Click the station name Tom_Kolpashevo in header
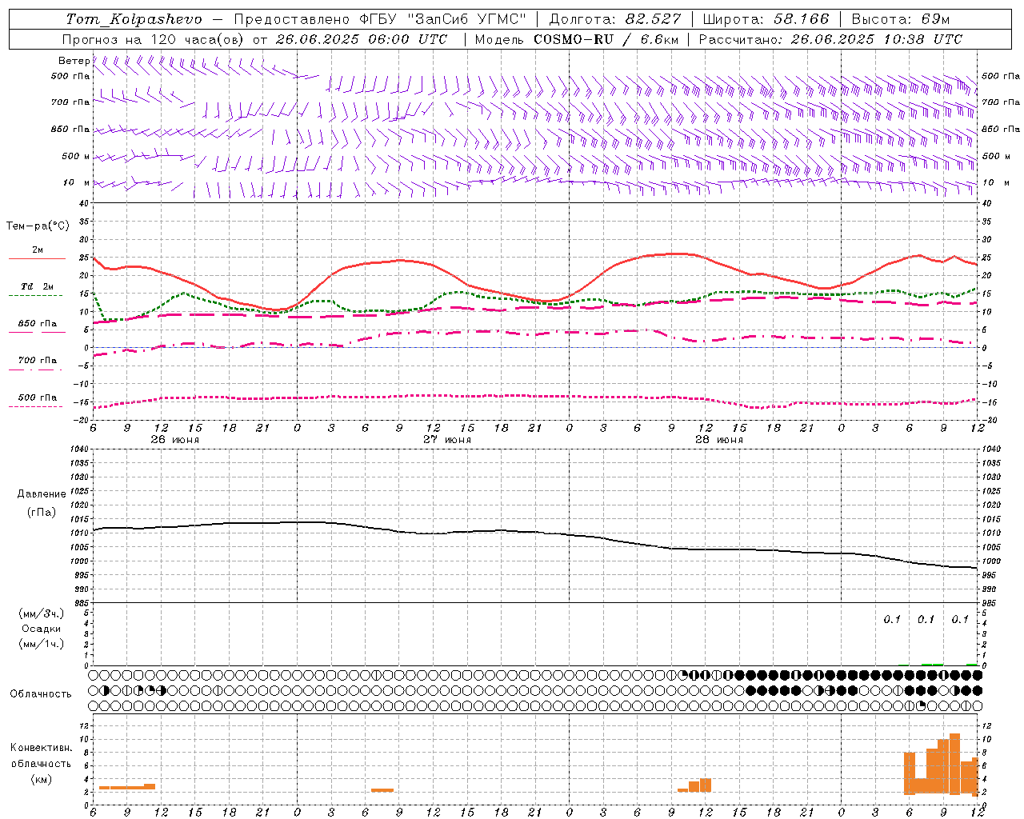This screenshot has height=819, width=1024. coord(134,19)
